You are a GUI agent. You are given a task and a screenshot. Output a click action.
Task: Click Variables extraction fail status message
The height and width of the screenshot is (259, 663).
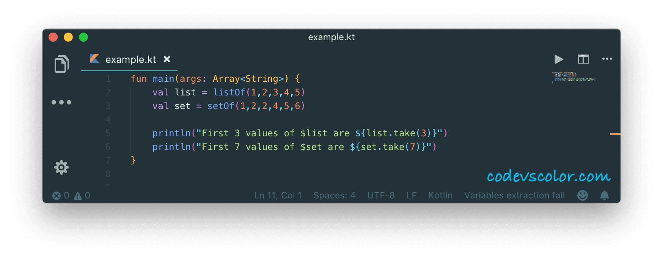[514, 195]
